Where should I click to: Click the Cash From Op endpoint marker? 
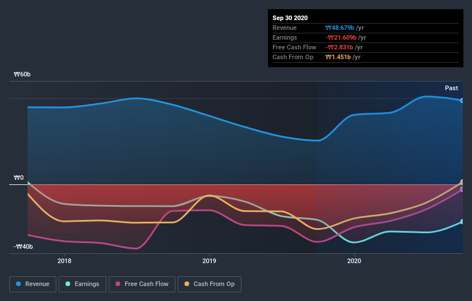pos(462,182)
